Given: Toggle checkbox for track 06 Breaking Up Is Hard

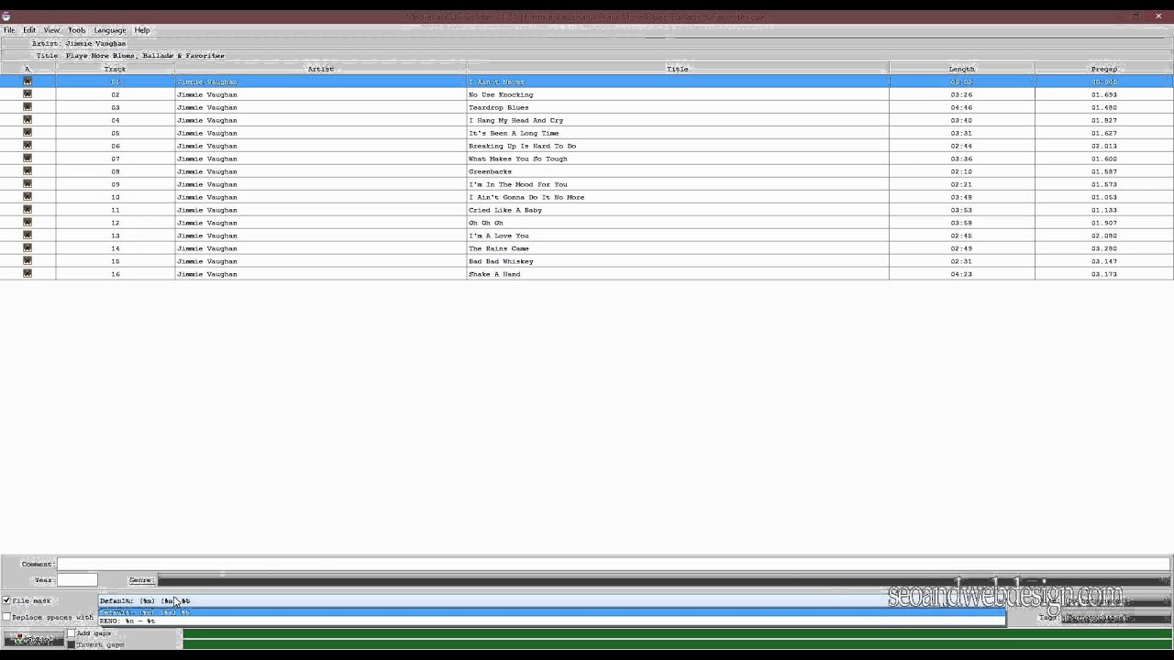Looking at the screenshot, I should click(28, 146).
